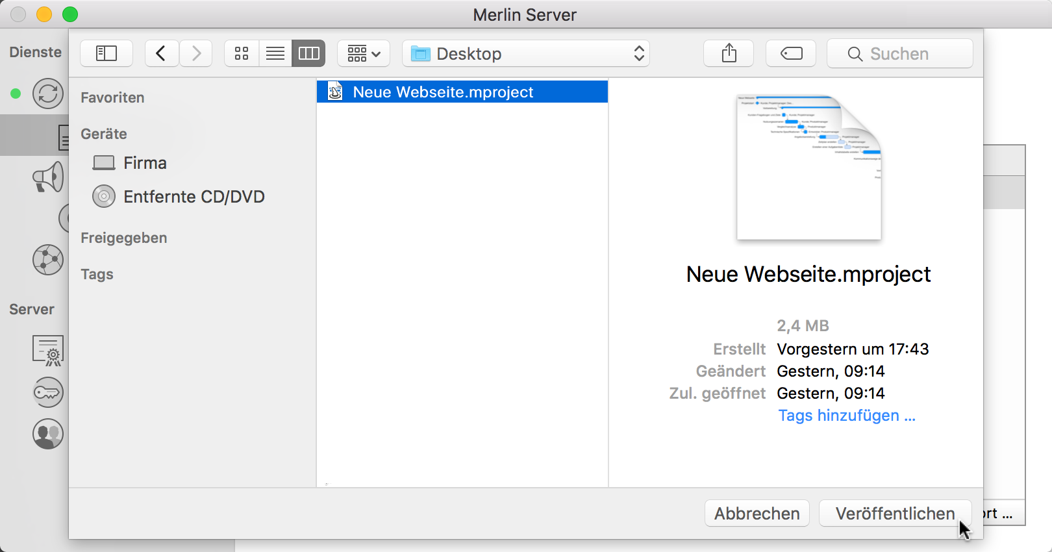Switch to list view

[275, 53]
